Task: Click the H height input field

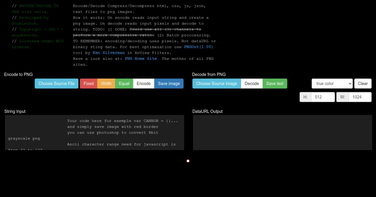Action: [x=323, y=97]
